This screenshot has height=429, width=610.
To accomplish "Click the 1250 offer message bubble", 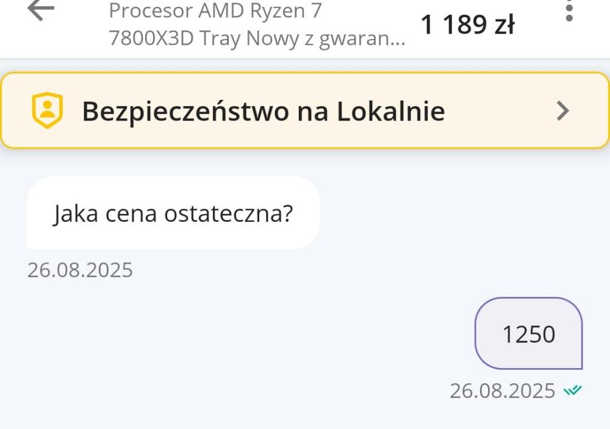I will click(x=528, y=334).
